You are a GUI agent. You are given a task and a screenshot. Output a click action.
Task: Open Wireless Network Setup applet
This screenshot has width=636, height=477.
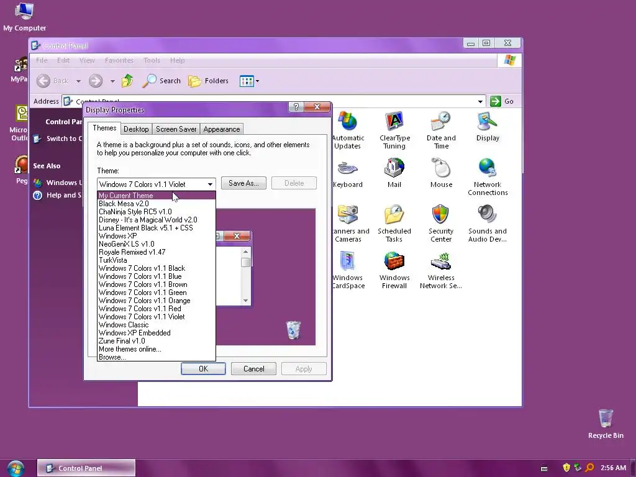pyautogui.click(x=441, y=271)
